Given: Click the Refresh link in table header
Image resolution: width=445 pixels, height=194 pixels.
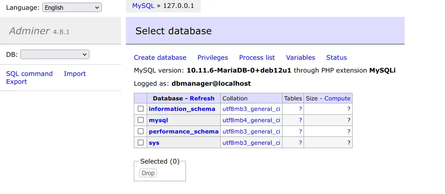Looking at the screenshot, I should pos(202,99).
